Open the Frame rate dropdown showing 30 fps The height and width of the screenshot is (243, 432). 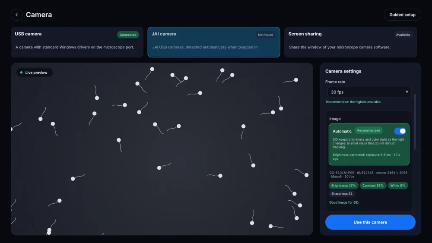[369, 92]
